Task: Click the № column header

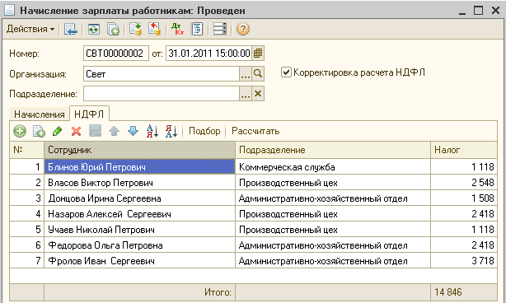Action: point(27,150)
